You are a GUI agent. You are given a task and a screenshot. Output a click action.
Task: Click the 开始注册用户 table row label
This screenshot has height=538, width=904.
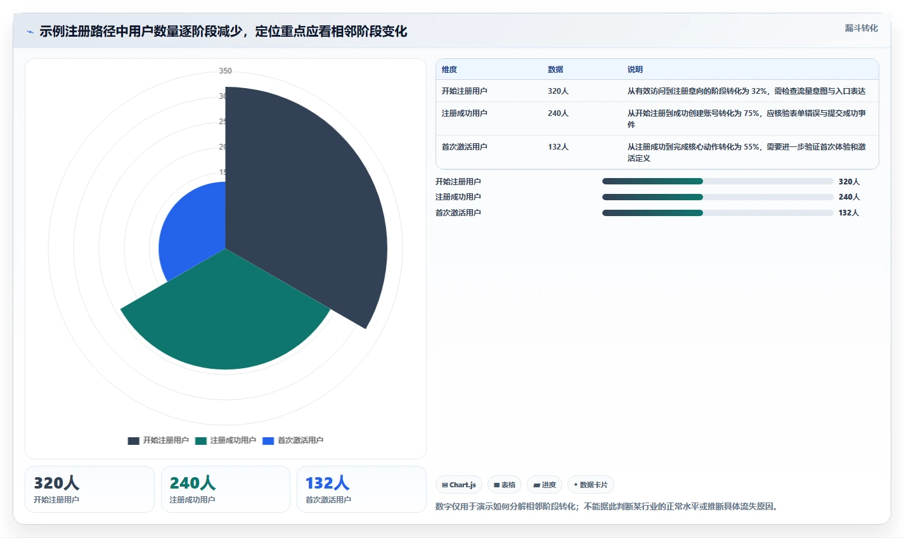465,91
